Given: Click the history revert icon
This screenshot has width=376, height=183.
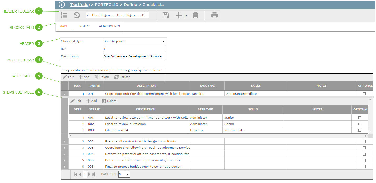Looking at the screenshot, I should 76,15.
